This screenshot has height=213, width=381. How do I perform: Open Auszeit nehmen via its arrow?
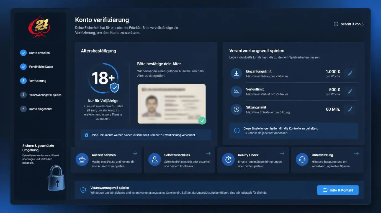(135, 153)
